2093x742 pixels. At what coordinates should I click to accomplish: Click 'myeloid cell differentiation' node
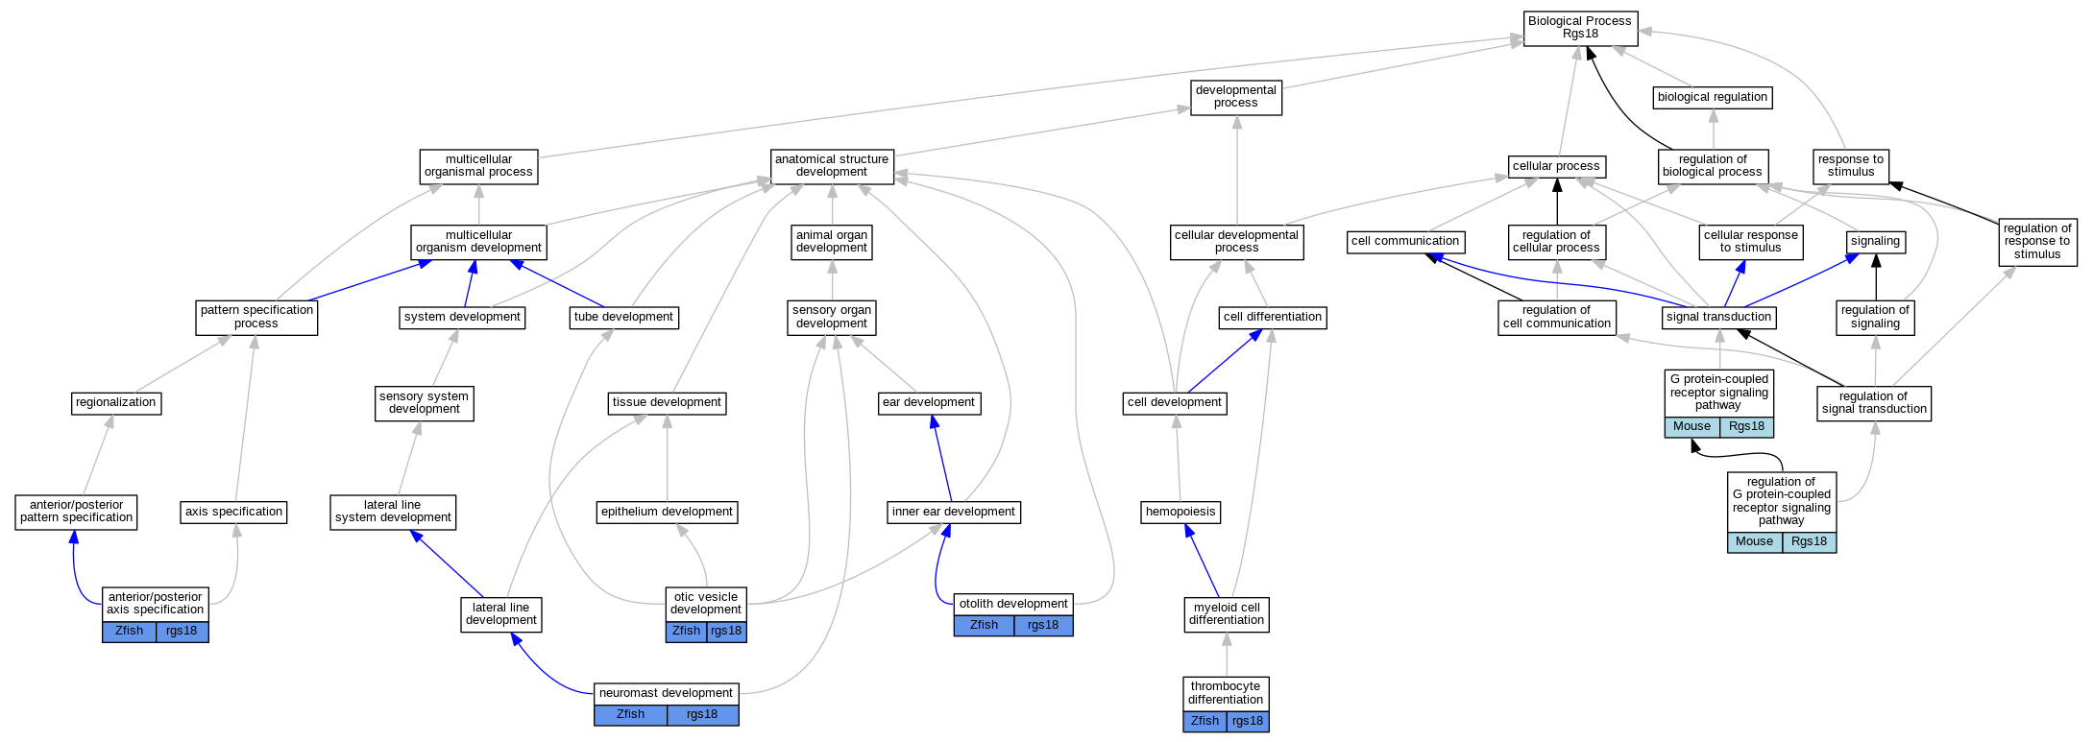tap(1227, 614)
